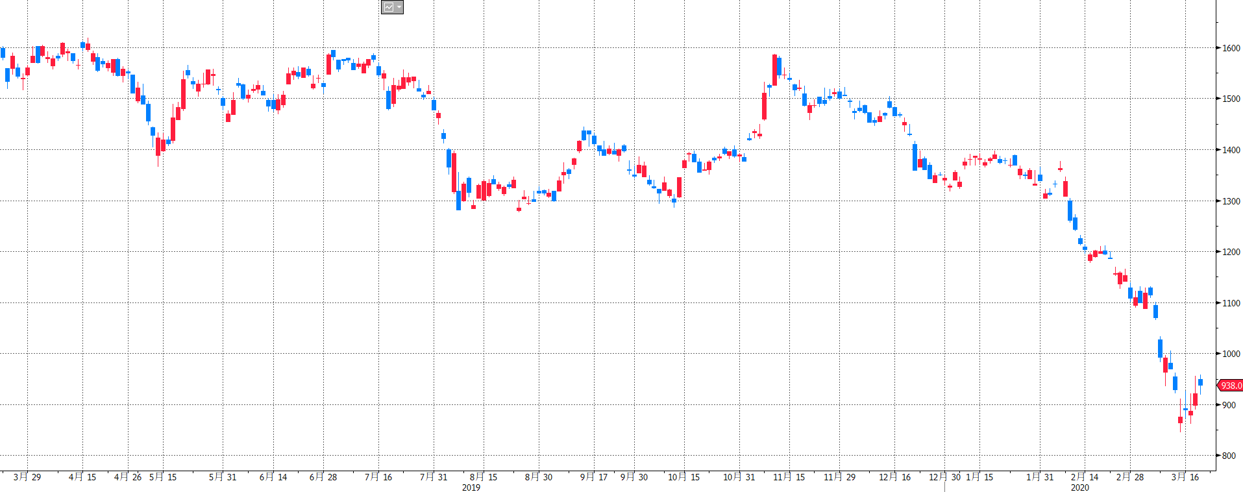Viewport: 1243px width, 492px height.
Task: Click the 2019 year label
Action: [471, 487]
